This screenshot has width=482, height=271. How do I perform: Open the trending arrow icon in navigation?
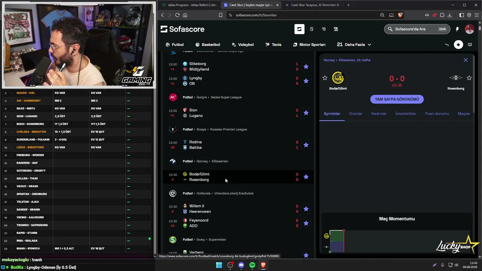(x=447, y=44)
